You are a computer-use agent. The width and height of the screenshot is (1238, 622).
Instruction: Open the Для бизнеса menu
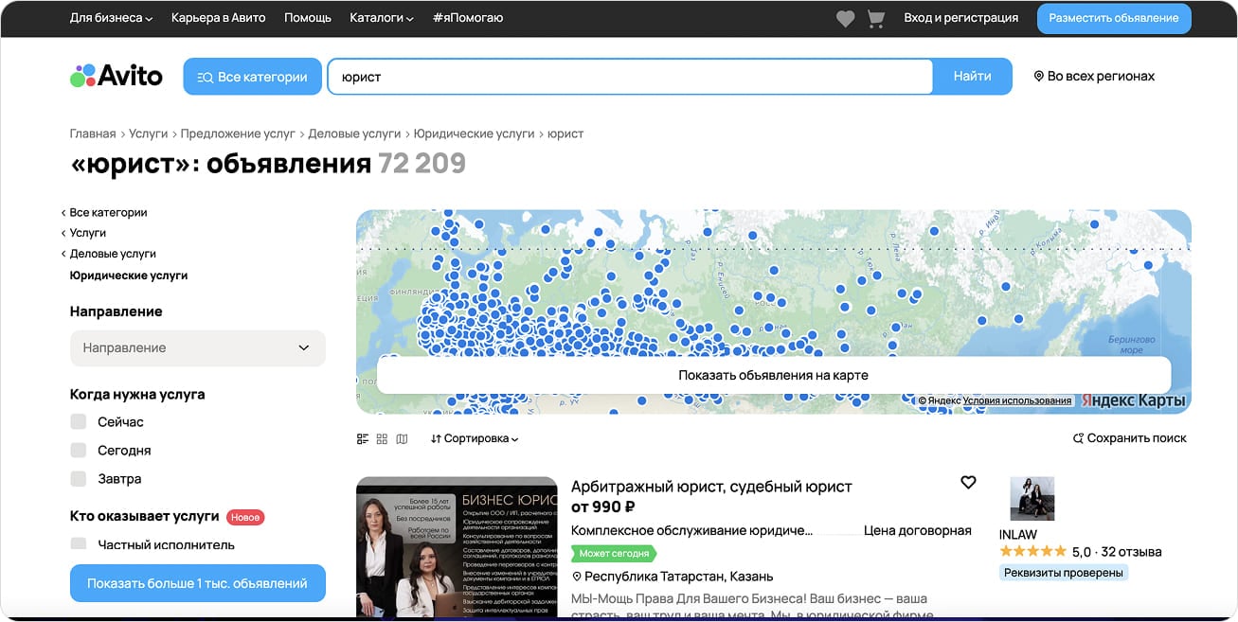tap(111, 18)
